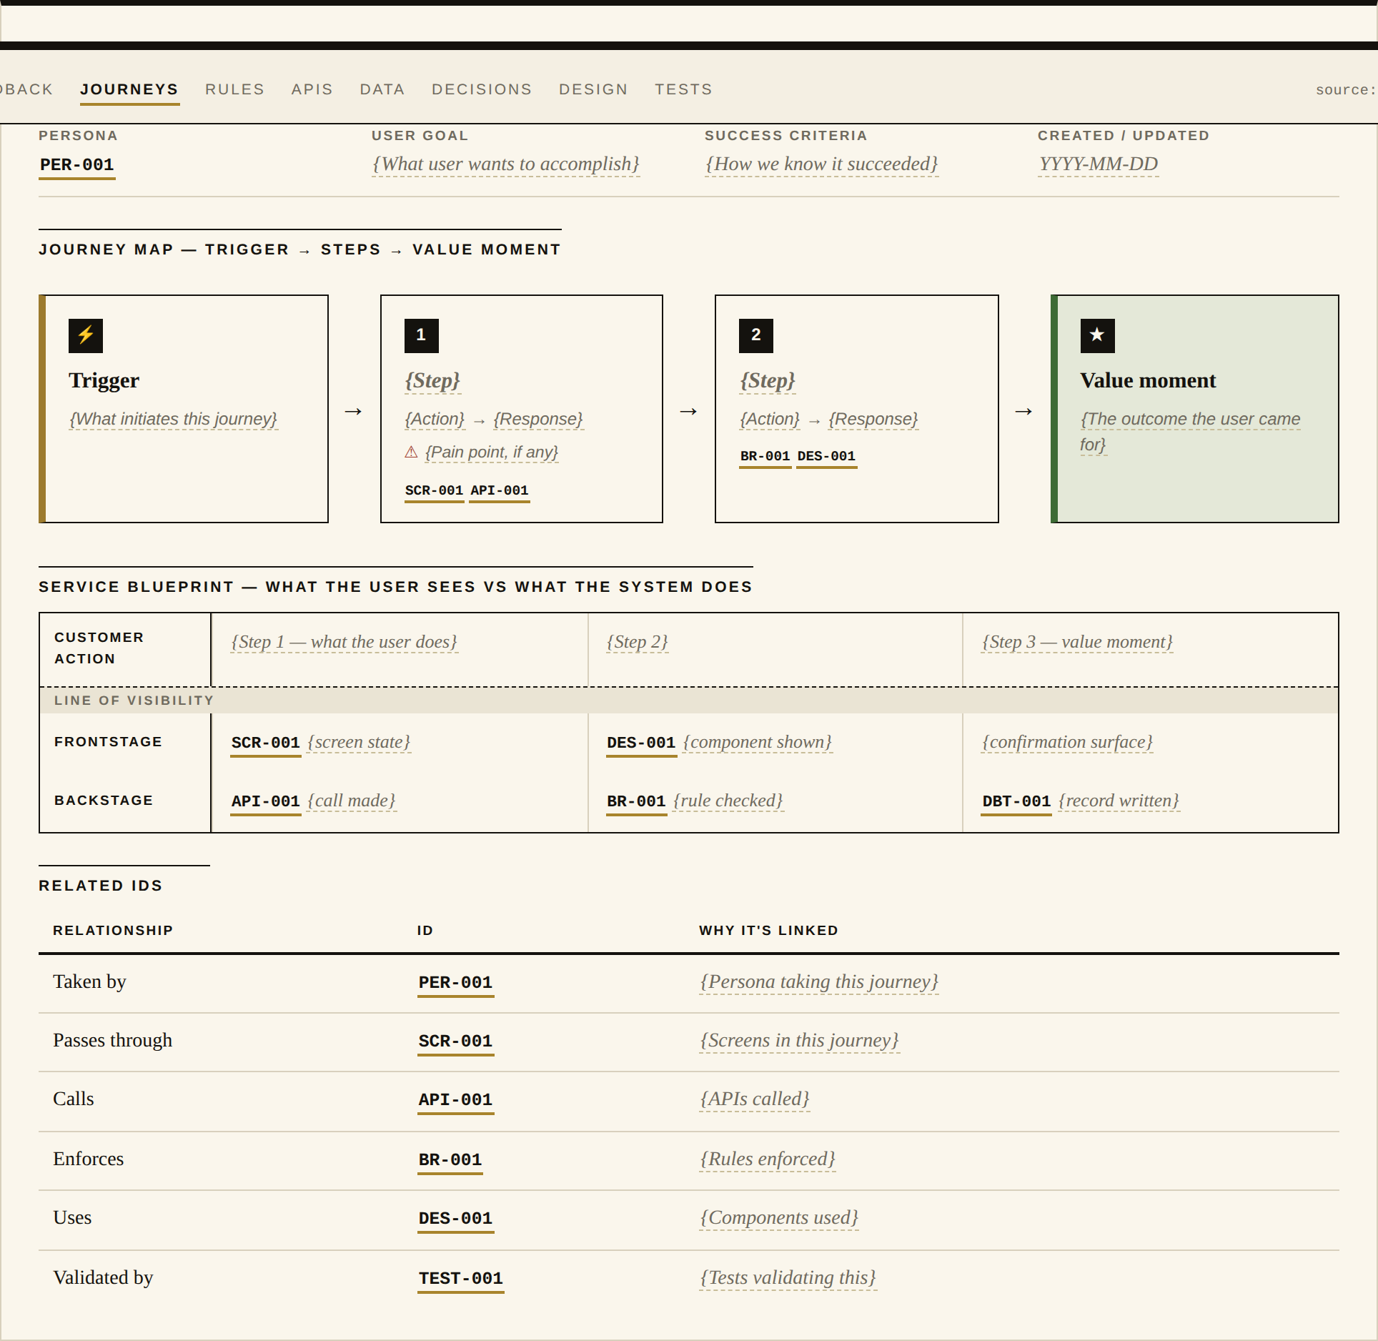Switch to the Data tab

[x=382, y=89]
